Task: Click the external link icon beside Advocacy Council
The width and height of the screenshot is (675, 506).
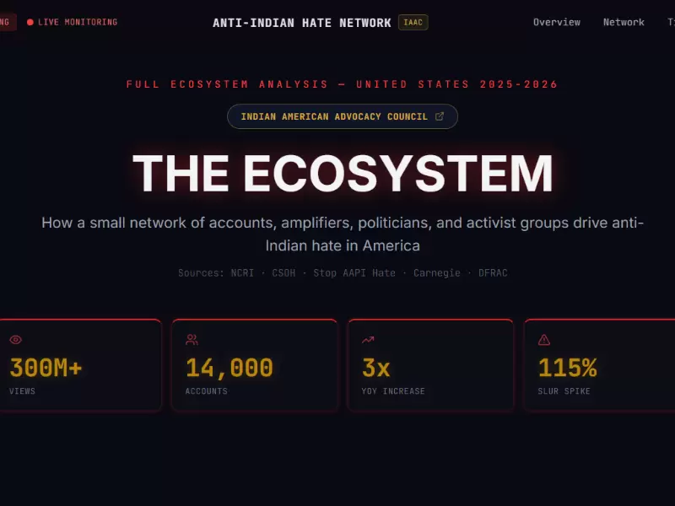Action: tap(440, 116)
